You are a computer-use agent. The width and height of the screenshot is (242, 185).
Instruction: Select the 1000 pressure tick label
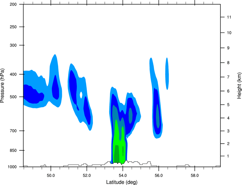coord(12,167)
